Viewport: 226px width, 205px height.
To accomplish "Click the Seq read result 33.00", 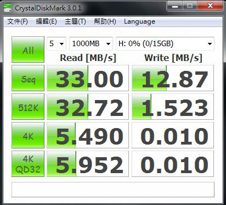I will coord(88,78).
